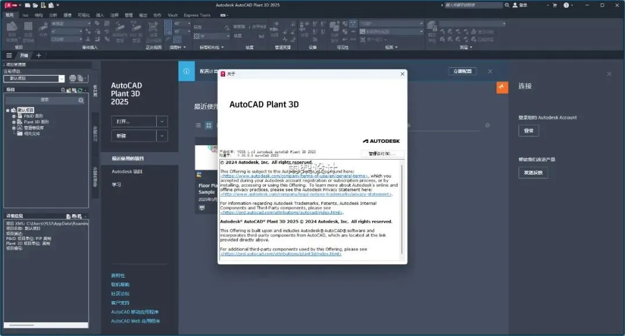Click the copy reports icon beside the print icon
The width and height of the screenshot is (625, 336).
point(81,79)
